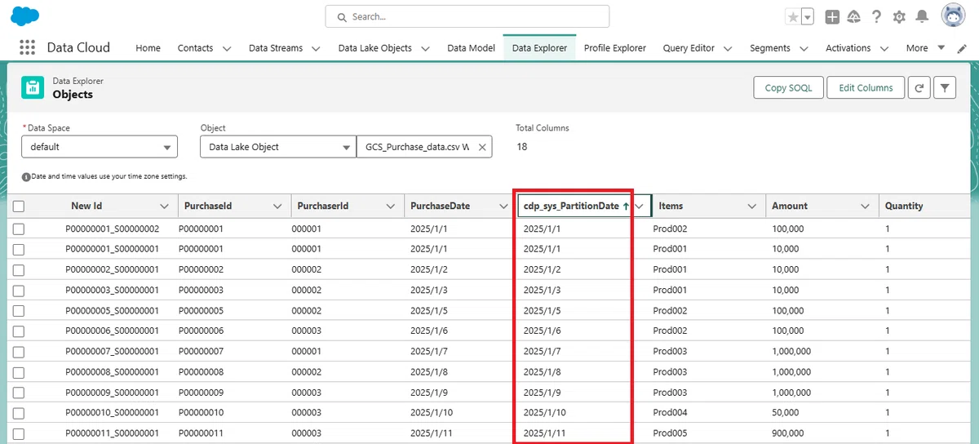This screenshot has height=444, width=979.
Task: Open the Help question mark icon
Action: 877,16
